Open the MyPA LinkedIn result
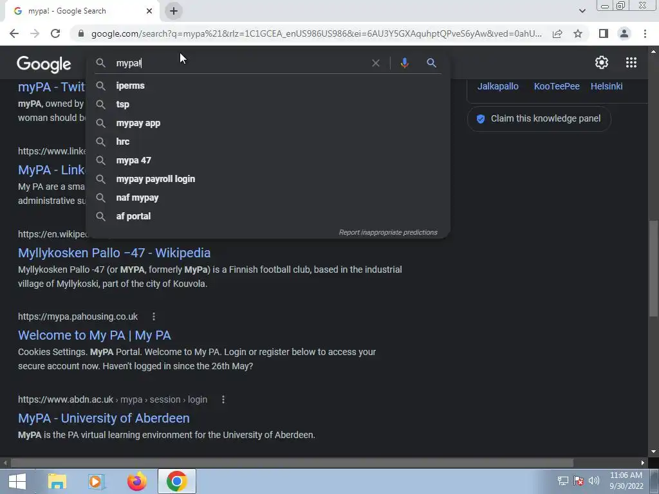659x494 pixels. coord(51,170)
